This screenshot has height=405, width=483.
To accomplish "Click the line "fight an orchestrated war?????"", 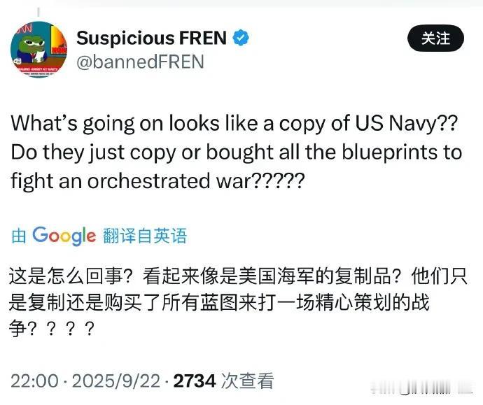I will tap(157, 180).
